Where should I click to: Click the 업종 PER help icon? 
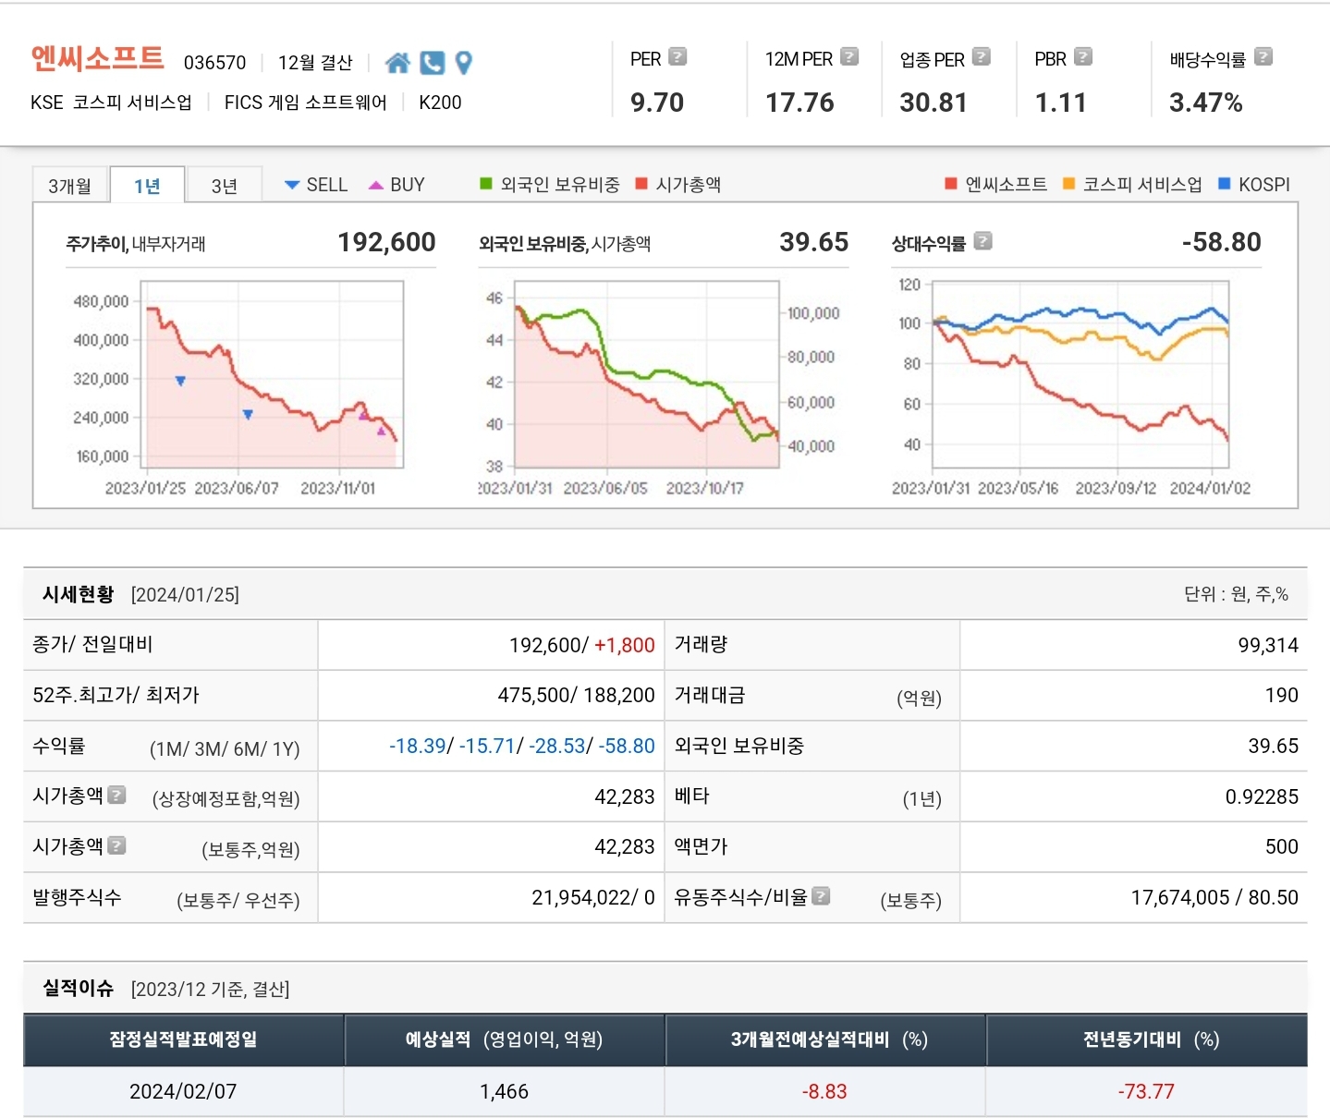pos(982,57)
